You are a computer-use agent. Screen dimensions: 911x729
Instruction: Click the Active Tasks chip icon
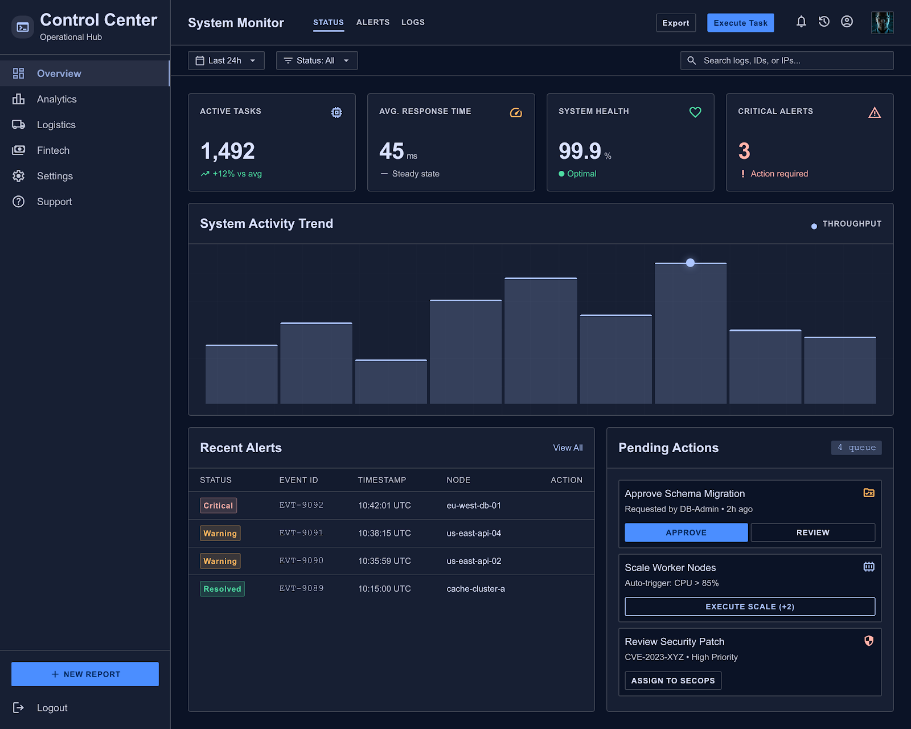click(x=337, y=112)
